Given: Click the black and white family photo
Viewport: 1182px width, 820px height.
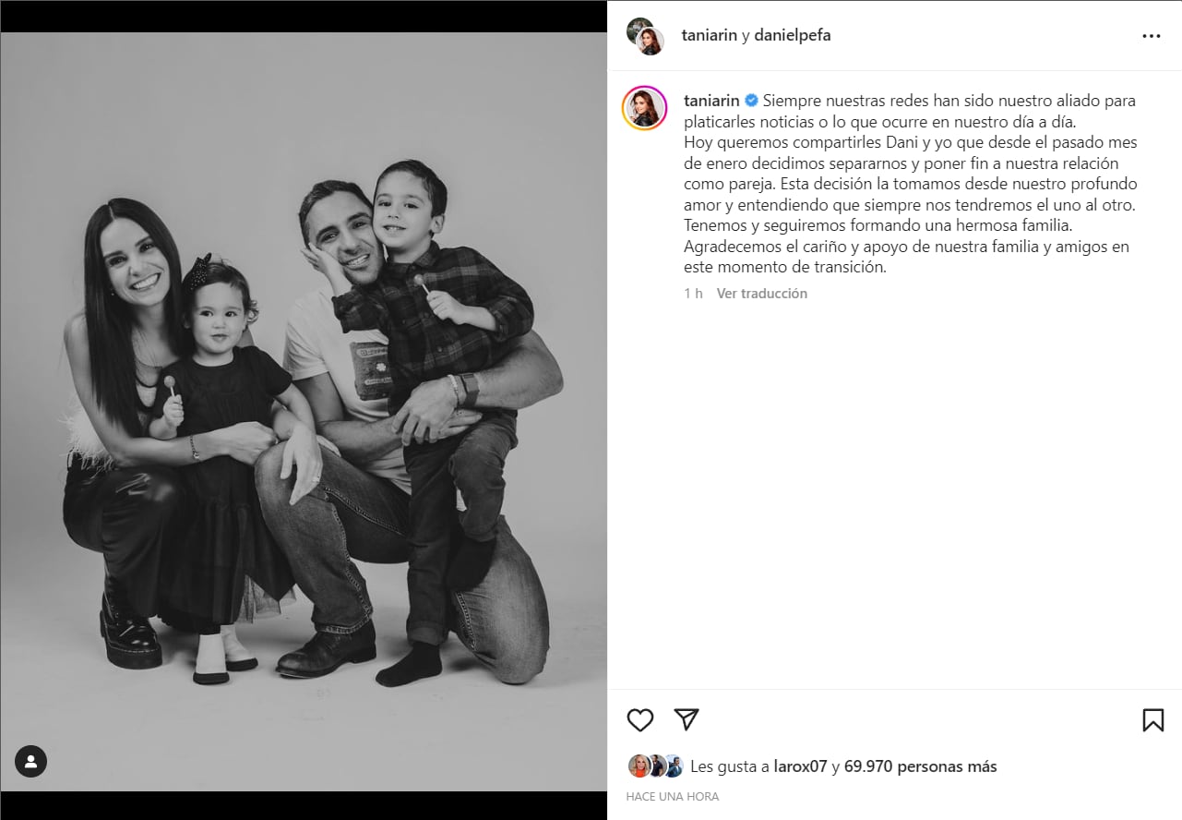Looking at the screenshot, I should (x=304, y=412).
